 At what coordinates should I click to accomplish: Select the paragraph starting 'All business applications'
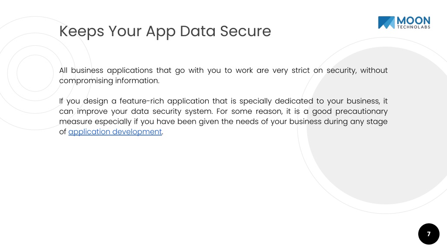coord(223,75)
